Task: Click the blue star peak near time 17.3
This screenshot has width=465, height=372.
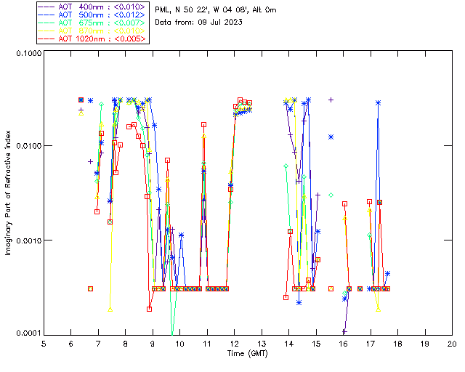Action: click(x=378, y=103)
